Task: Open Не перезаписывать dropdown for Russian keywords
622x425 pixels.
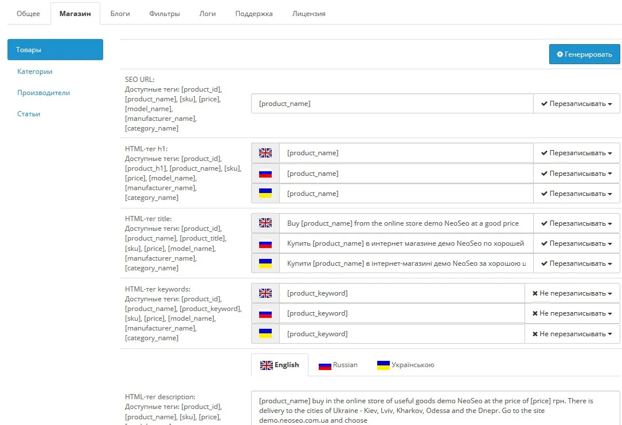Action: (572, 313)
